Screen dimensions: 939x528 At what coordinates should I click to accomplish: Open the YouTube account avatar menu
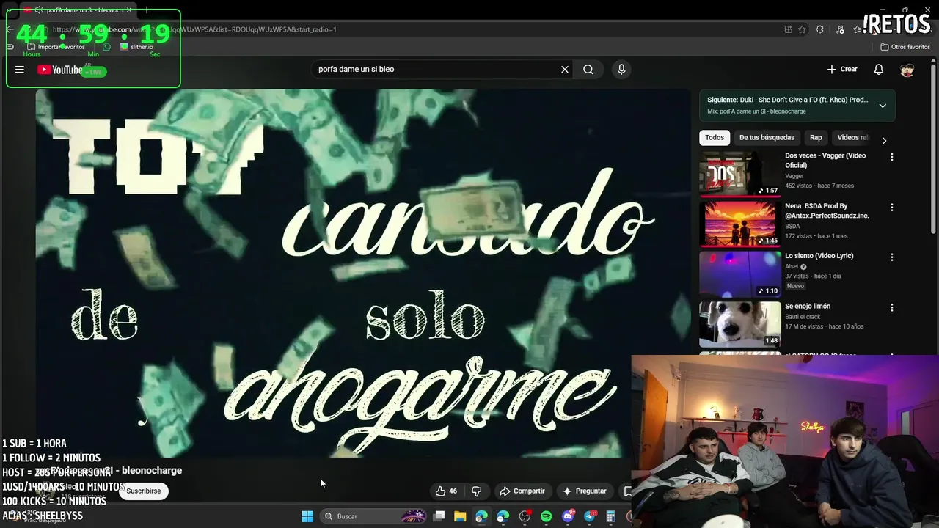907,70
